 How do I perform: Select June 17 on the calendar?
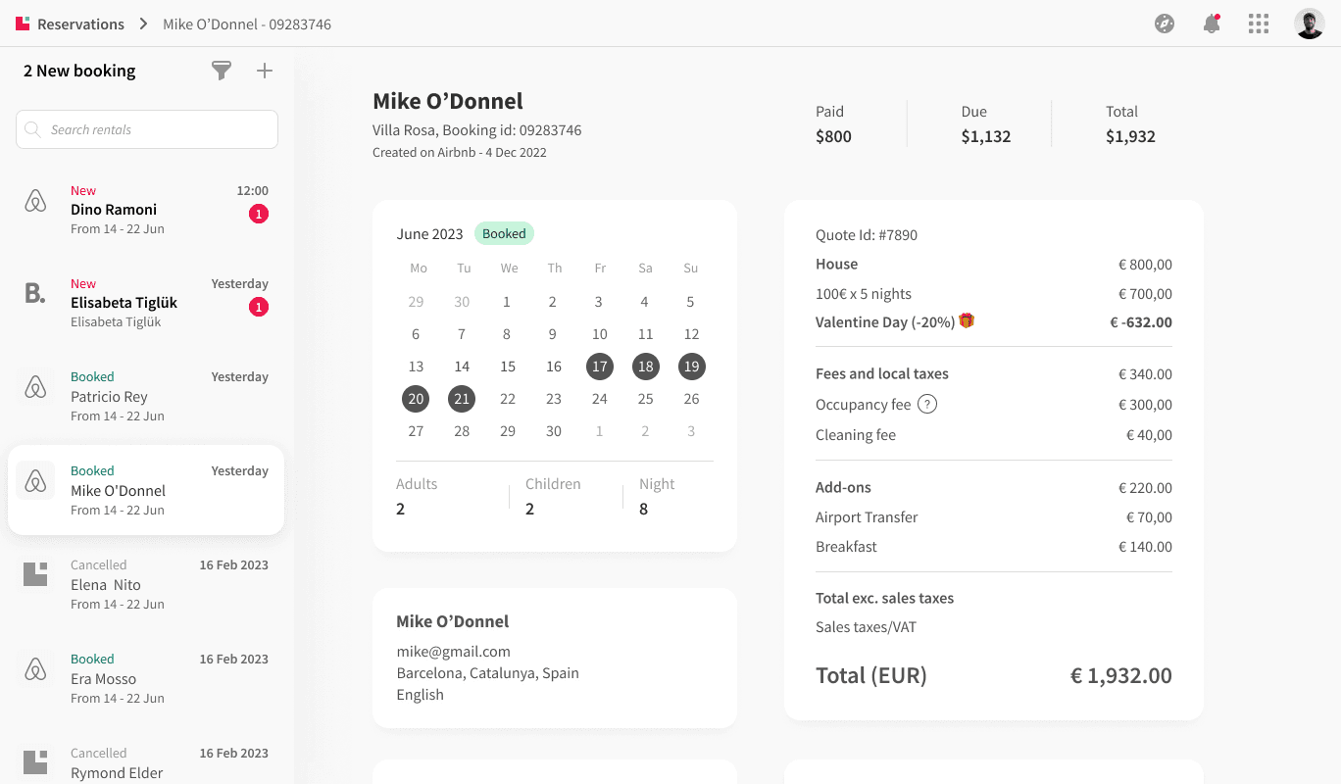tap(599, 367)
